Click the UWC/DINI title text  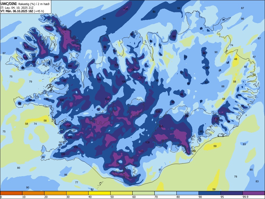(x=8, y=4)
